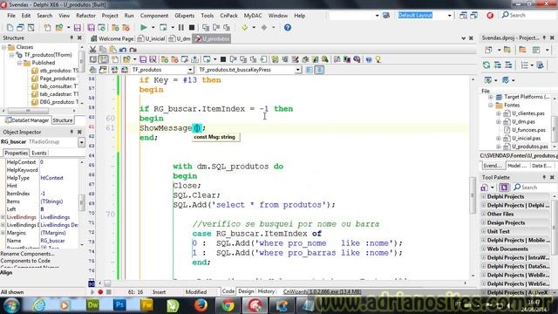The height and width of the screenshot is (314, 558).
Task: Open the RG_buscar component selector dropdown
Action: pos(81,142)
